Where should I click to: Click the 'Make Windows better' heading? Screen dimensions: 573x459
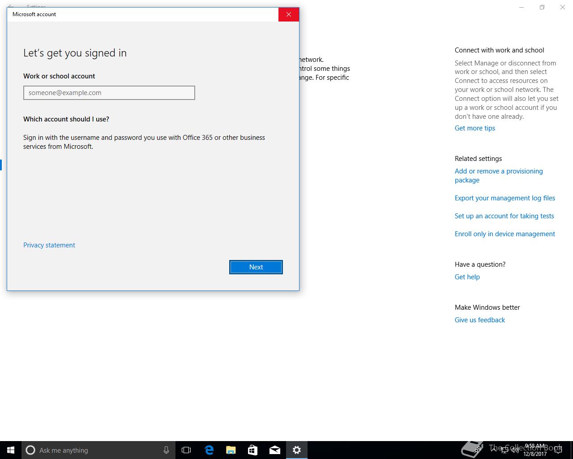point(487,307)
